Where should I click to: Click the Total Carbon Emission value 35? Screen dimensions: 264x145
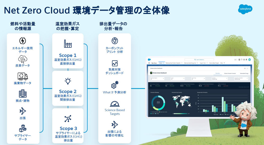151,86
